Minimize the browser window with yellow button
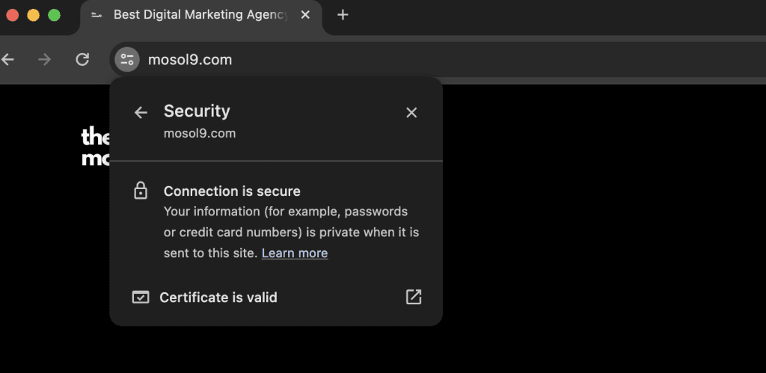766x373 pixels. click(33, 15)
